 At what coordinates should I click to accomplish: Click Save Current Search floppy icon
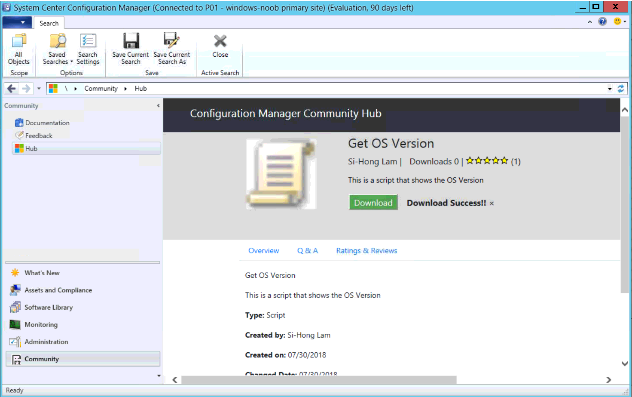pyautogui.click(x=131, y=41)
